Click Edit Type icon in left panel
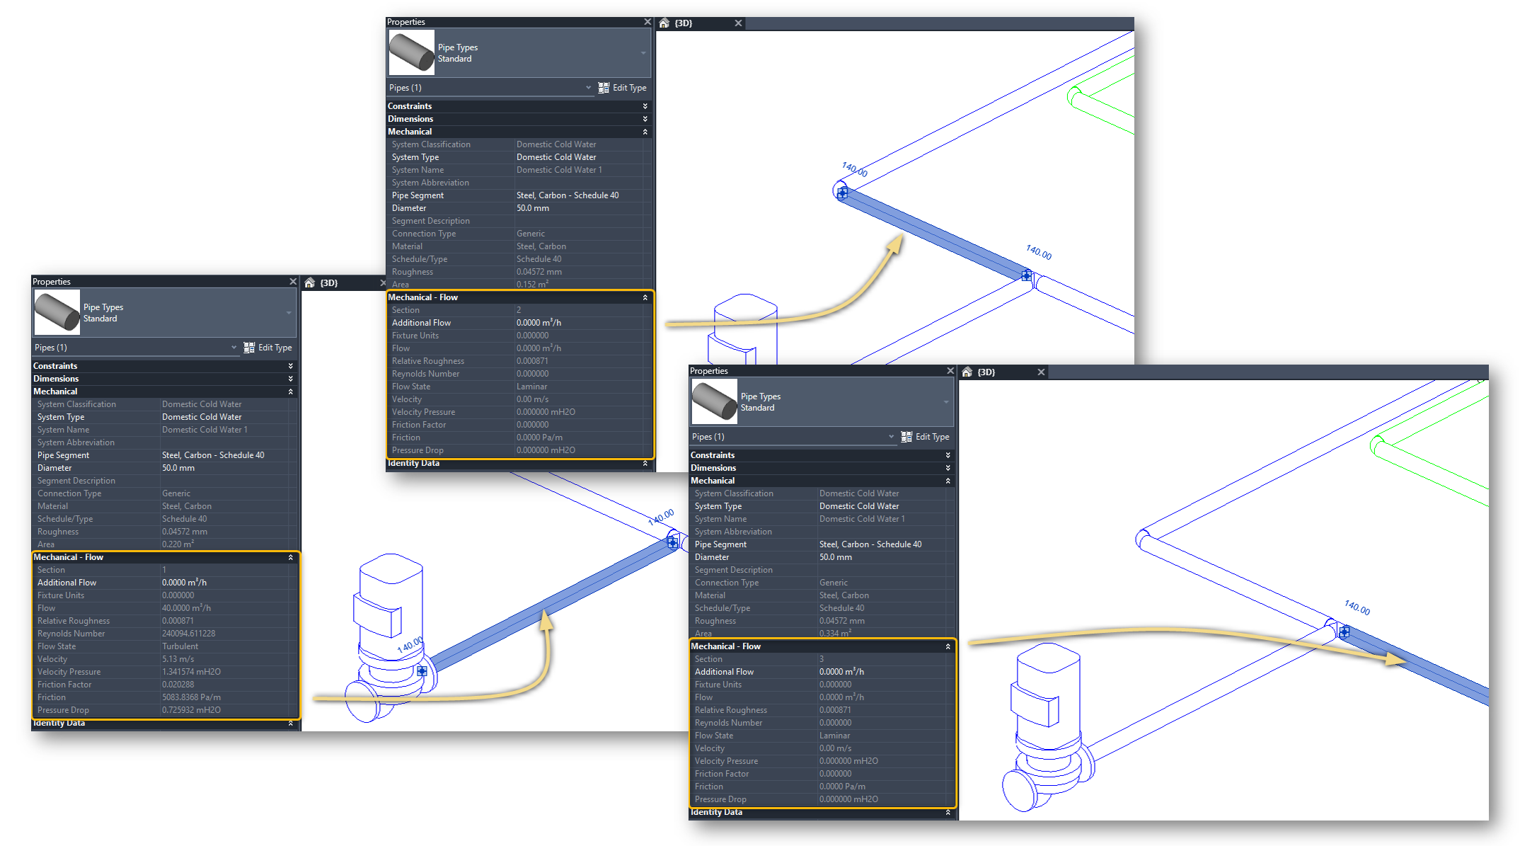This screenshot has height=846, width=1520. pos(249,348)
